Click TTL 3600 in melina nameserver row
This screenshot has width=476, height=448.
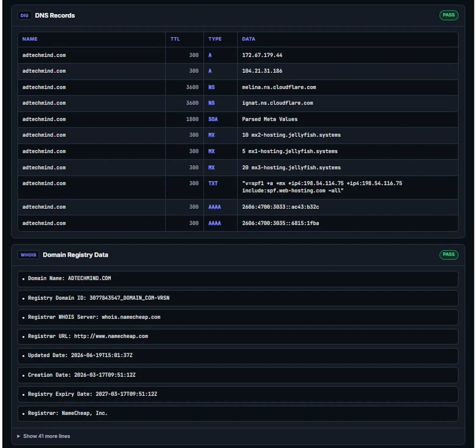[192, 87]
